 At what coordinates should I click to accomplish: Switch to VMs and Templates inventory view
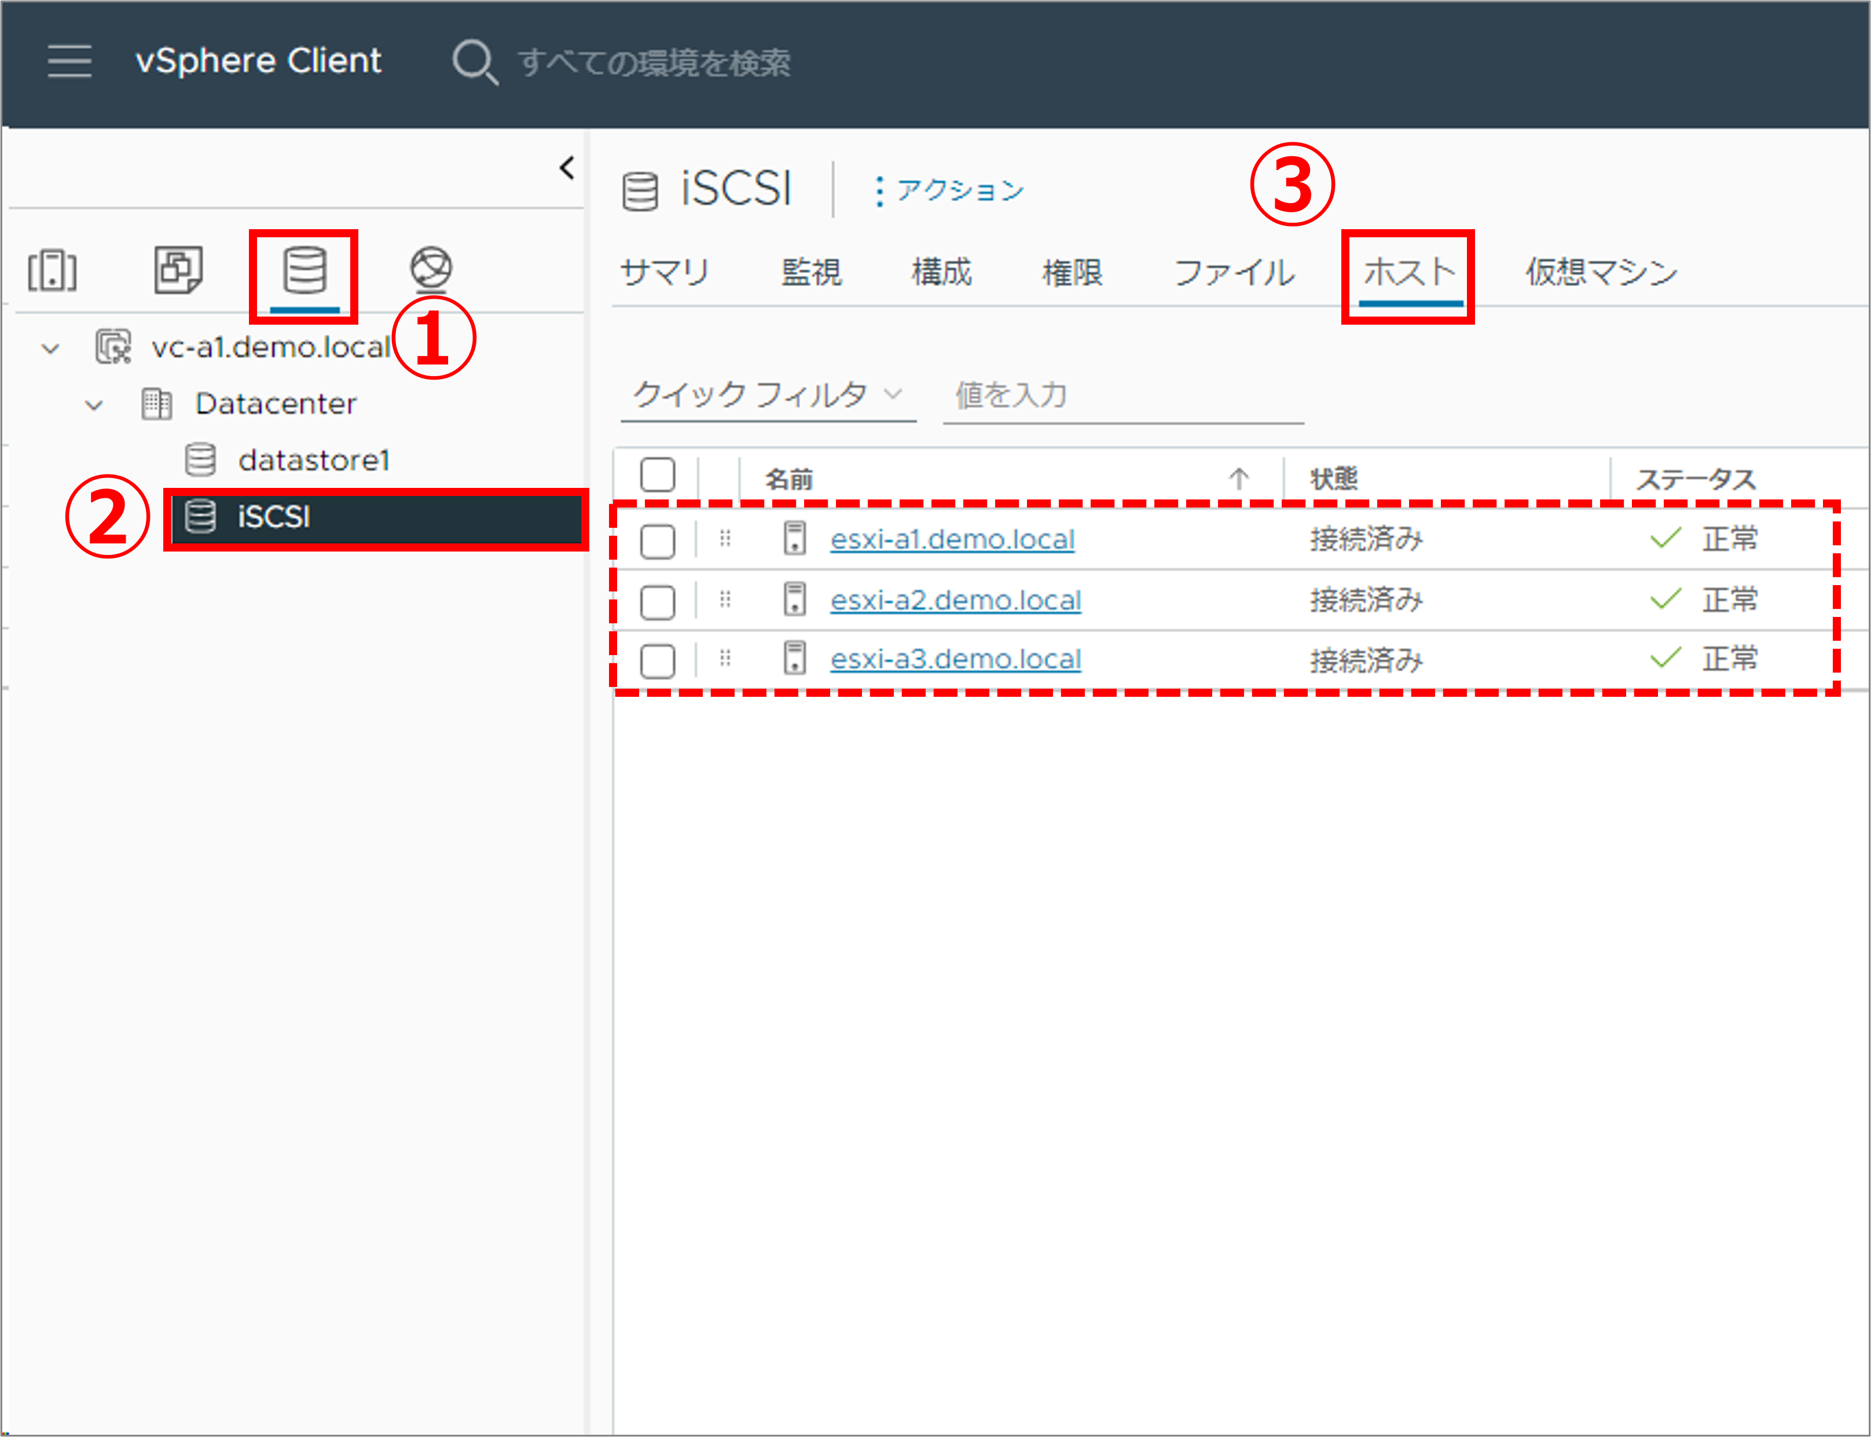pyautogui.click(x=178, y=270)
